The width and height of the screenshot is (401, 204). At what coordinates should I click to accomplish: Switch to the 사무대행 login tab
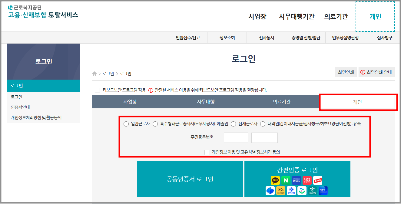[x=206, y=102]
